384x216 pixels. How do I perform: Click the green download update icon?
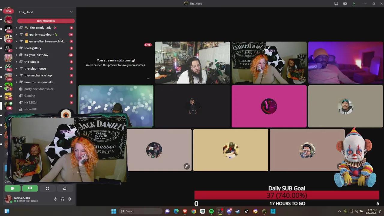[354, 4]
